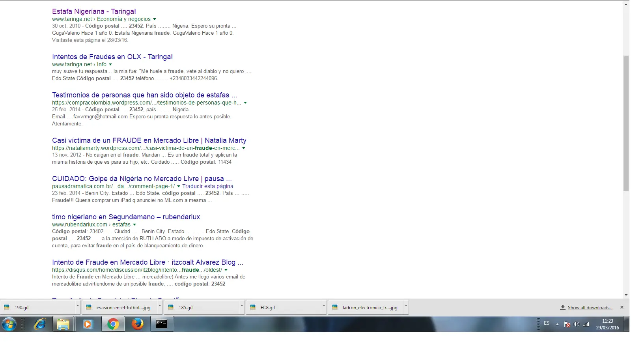Open the Windows Start menu orb
631x355 pixels.
tap(9, 324)
